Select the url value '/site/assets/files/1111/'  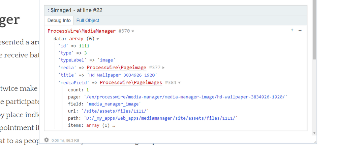115,111
